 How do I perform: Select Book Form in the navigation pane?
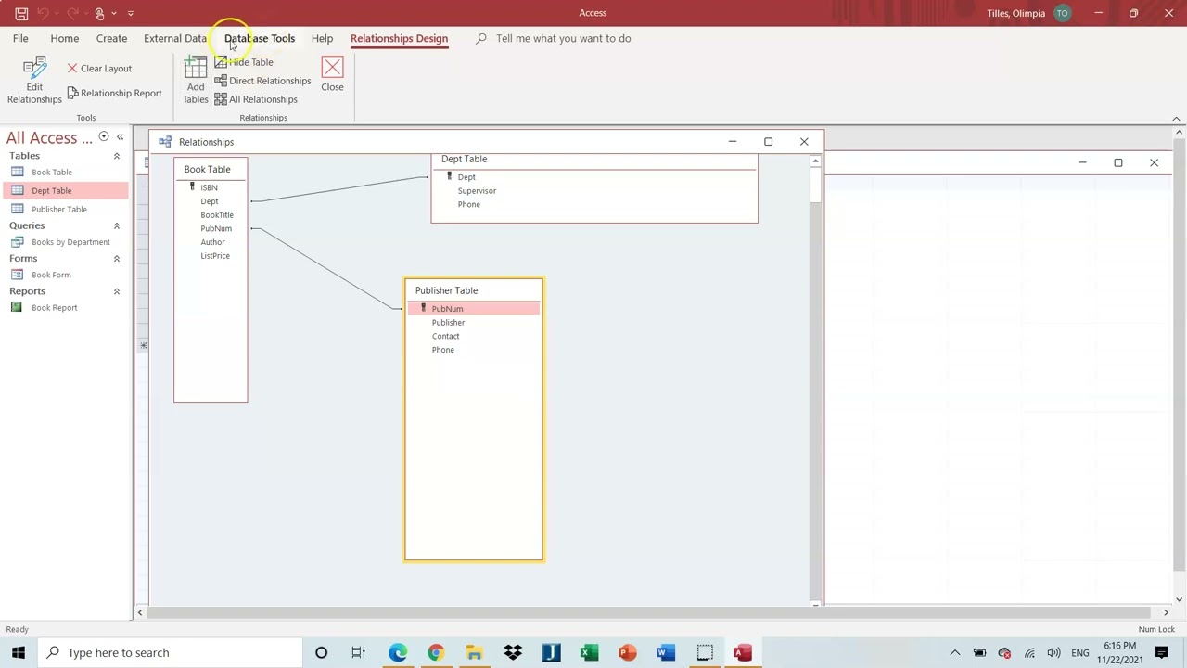[x=66, y=275]
